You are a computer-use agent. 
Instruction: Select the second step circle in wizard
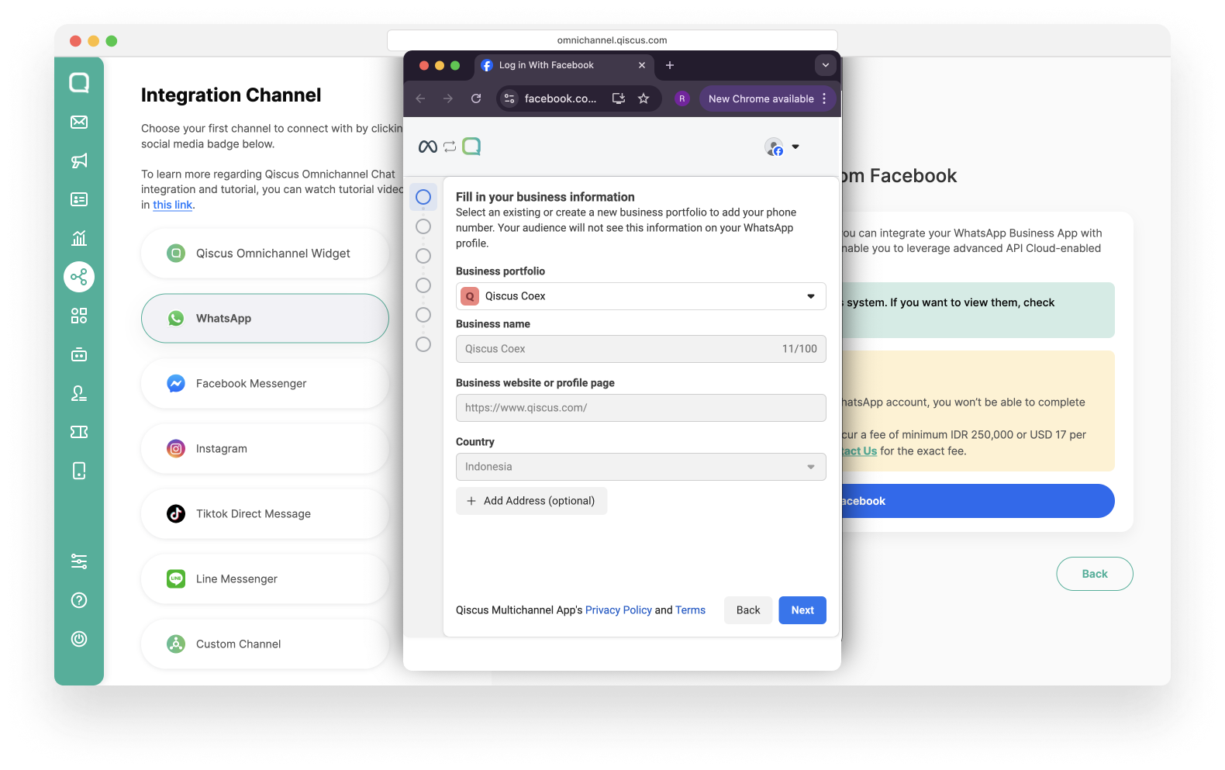(x=423, y=226)
